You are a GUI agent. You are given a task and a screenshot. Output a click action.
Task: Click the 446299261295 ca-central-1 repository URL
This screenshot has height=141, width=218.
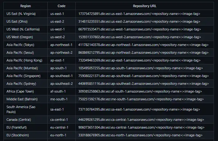click(x=141, y=120)
